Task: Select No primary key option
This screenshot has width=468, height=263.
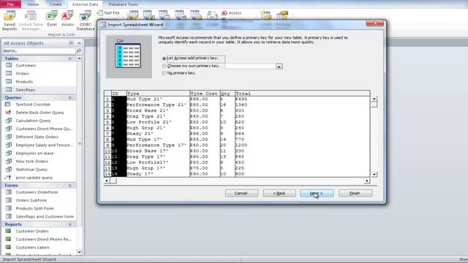Action: (x=164, y=73)
